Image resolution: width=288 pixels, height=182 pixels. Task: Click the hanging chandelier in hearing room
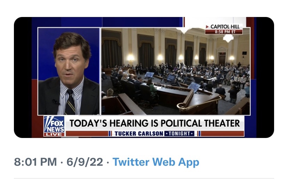tap(228, 38)
